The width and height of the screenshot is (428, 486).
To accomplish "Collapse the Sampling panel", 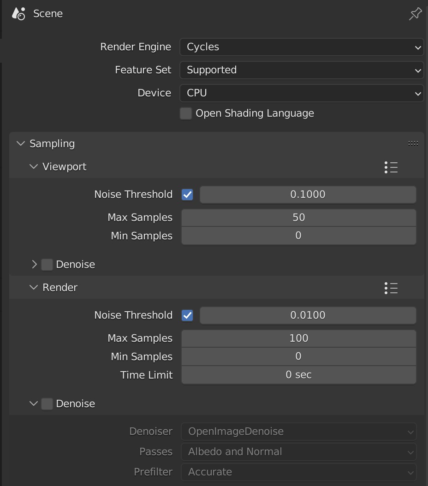I will coord(21,143).
